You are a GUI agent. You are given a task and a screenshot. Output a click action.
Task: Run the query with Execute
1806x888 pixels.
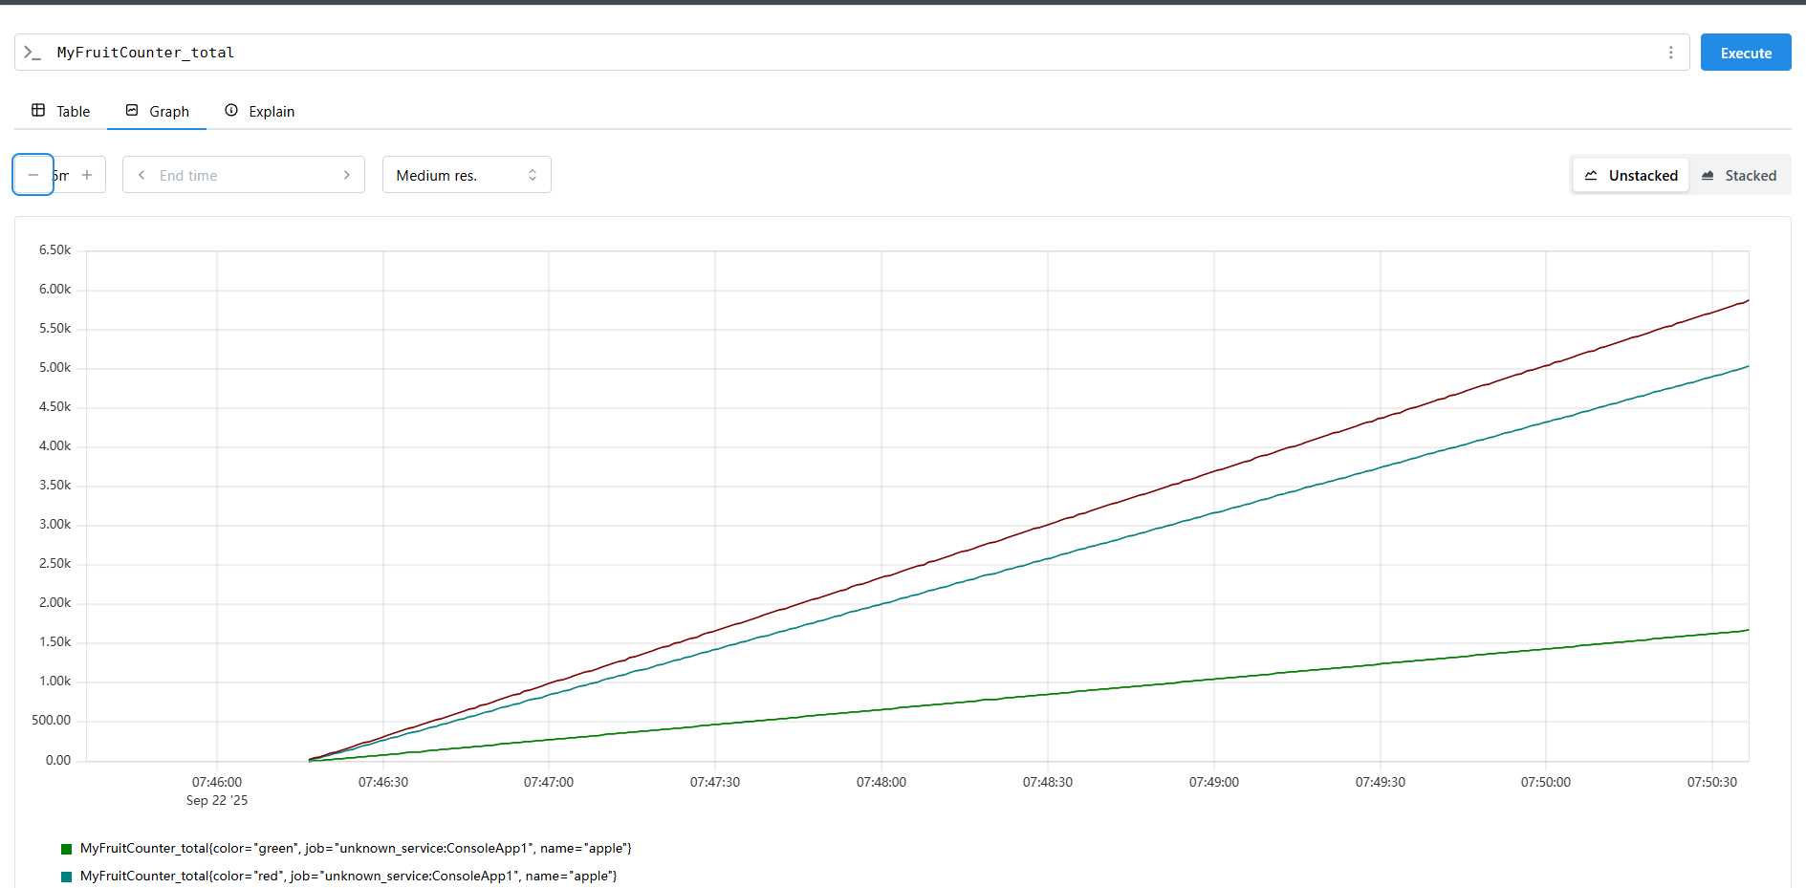[x=1746, y=53]
